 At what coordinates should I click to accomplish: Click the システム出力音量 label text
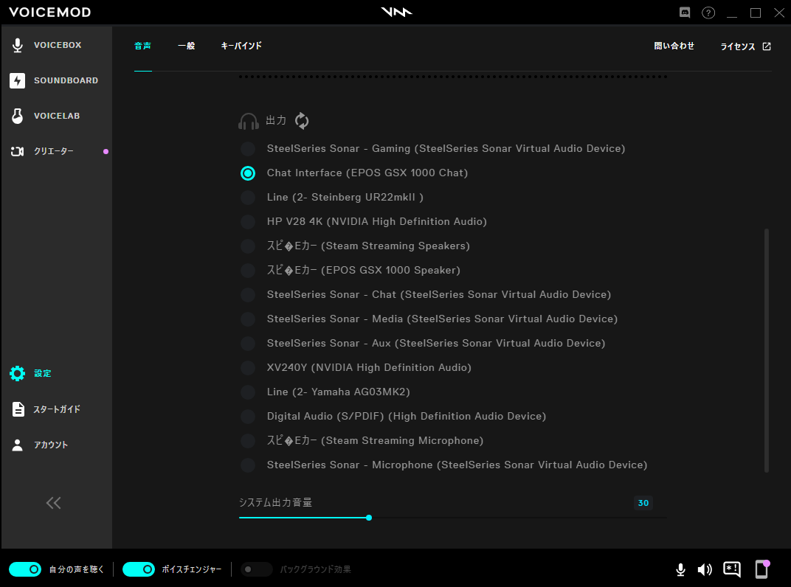275,502
